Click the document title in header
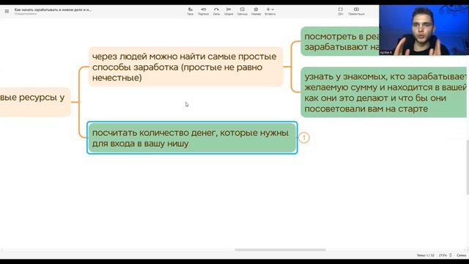 (53, 10)
